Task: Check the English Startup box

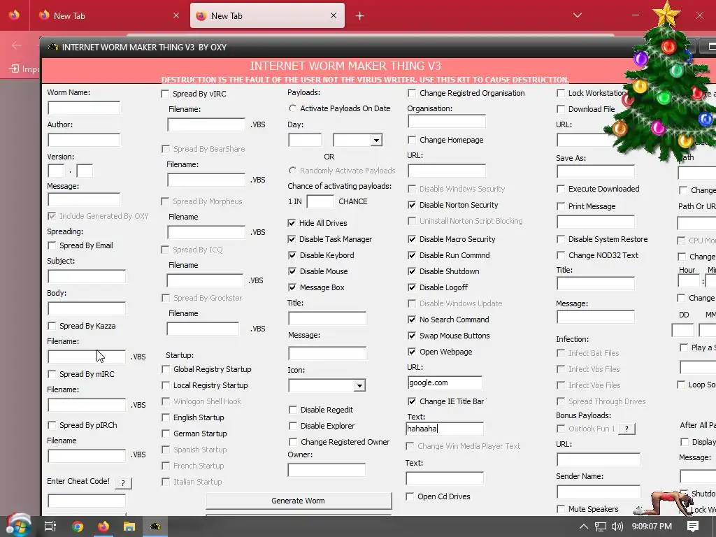Action: [x=166, y=417]
